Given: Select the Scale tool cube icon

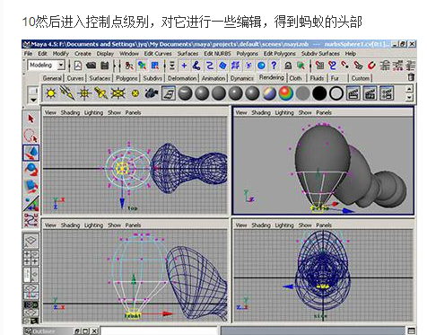Looking at the screenshot, I should tap(30, 187).
